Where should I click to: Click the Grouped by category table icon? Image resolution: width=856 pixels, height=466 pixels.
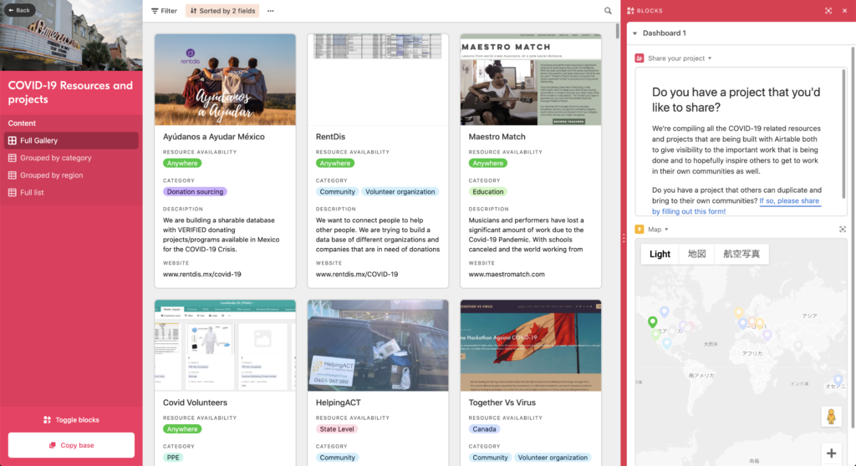12,158
